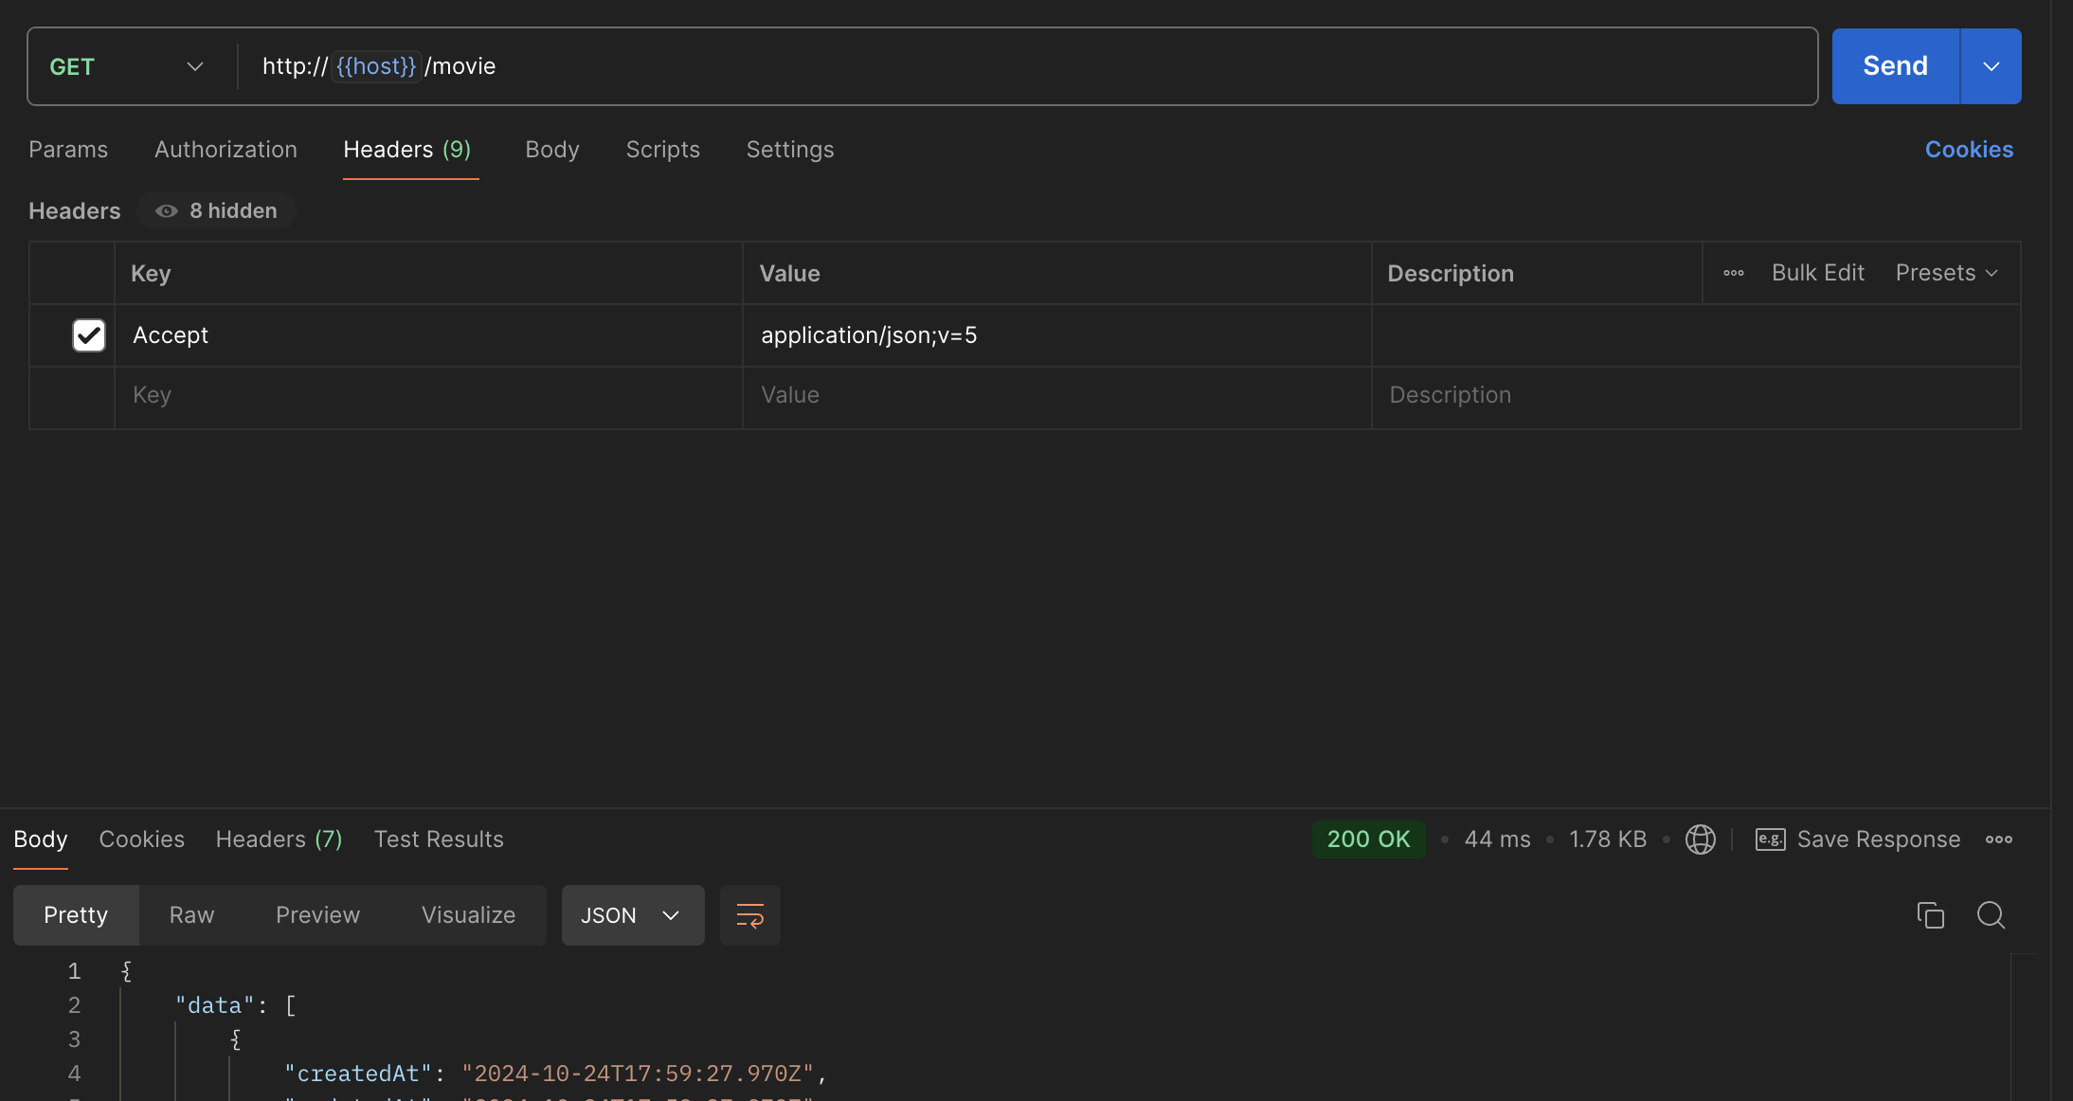Click the Save Response example icon
Viewport: 2073px width, 1101px height.
point(1770,839)
